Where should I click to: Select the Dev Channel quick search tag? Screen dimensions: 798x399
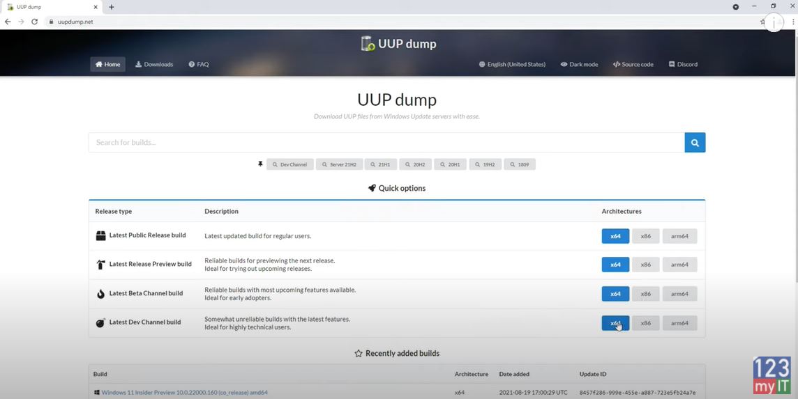(x=289, y=164)
